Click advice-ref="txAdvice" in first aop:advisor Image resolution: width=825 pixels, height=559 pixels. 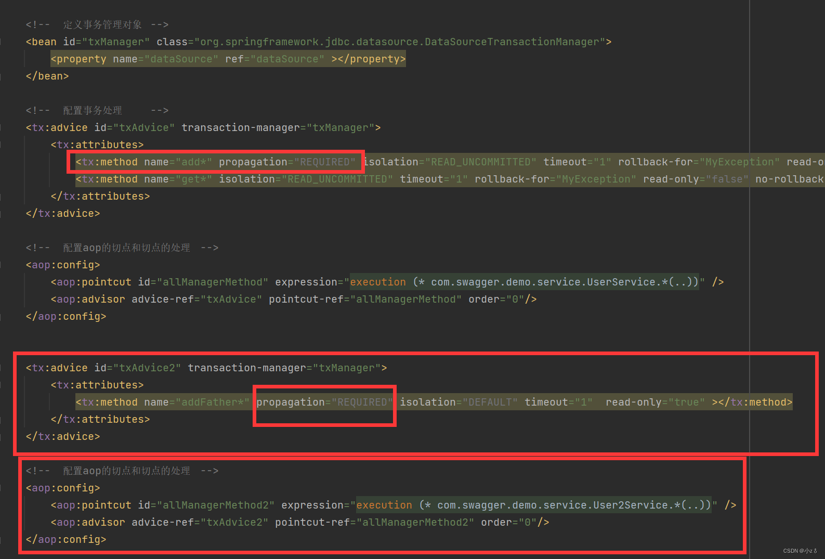click(197, 299)
